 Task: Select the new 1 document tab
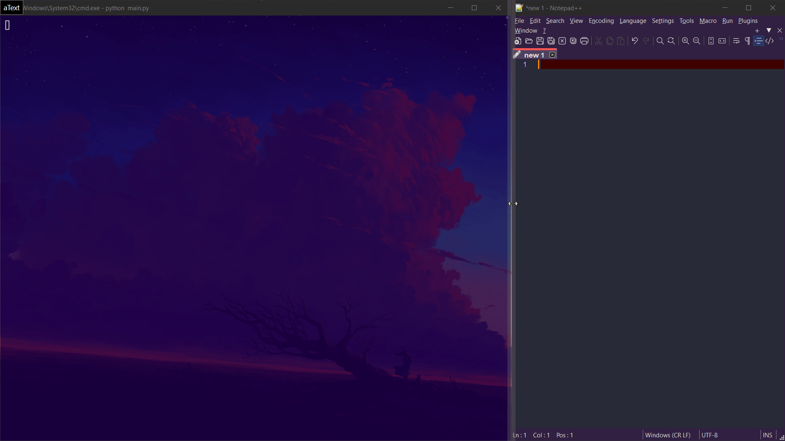coord(534,54)
